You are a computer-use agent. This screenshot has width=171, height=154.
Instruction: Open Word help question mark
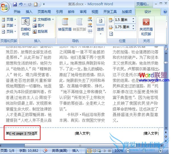[165, 12]
